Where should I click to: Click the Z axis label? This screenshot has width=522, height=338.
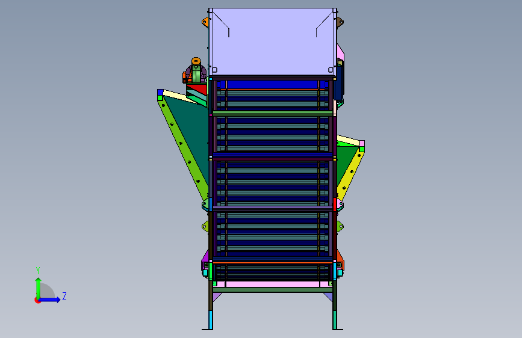(x=64, y=296)
